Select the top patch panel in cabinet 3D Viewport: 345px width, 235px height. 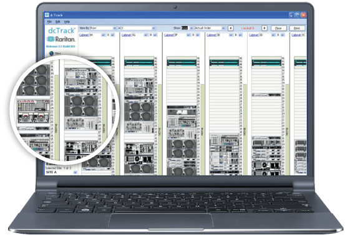pyautogui.click(x=266, y=63)
